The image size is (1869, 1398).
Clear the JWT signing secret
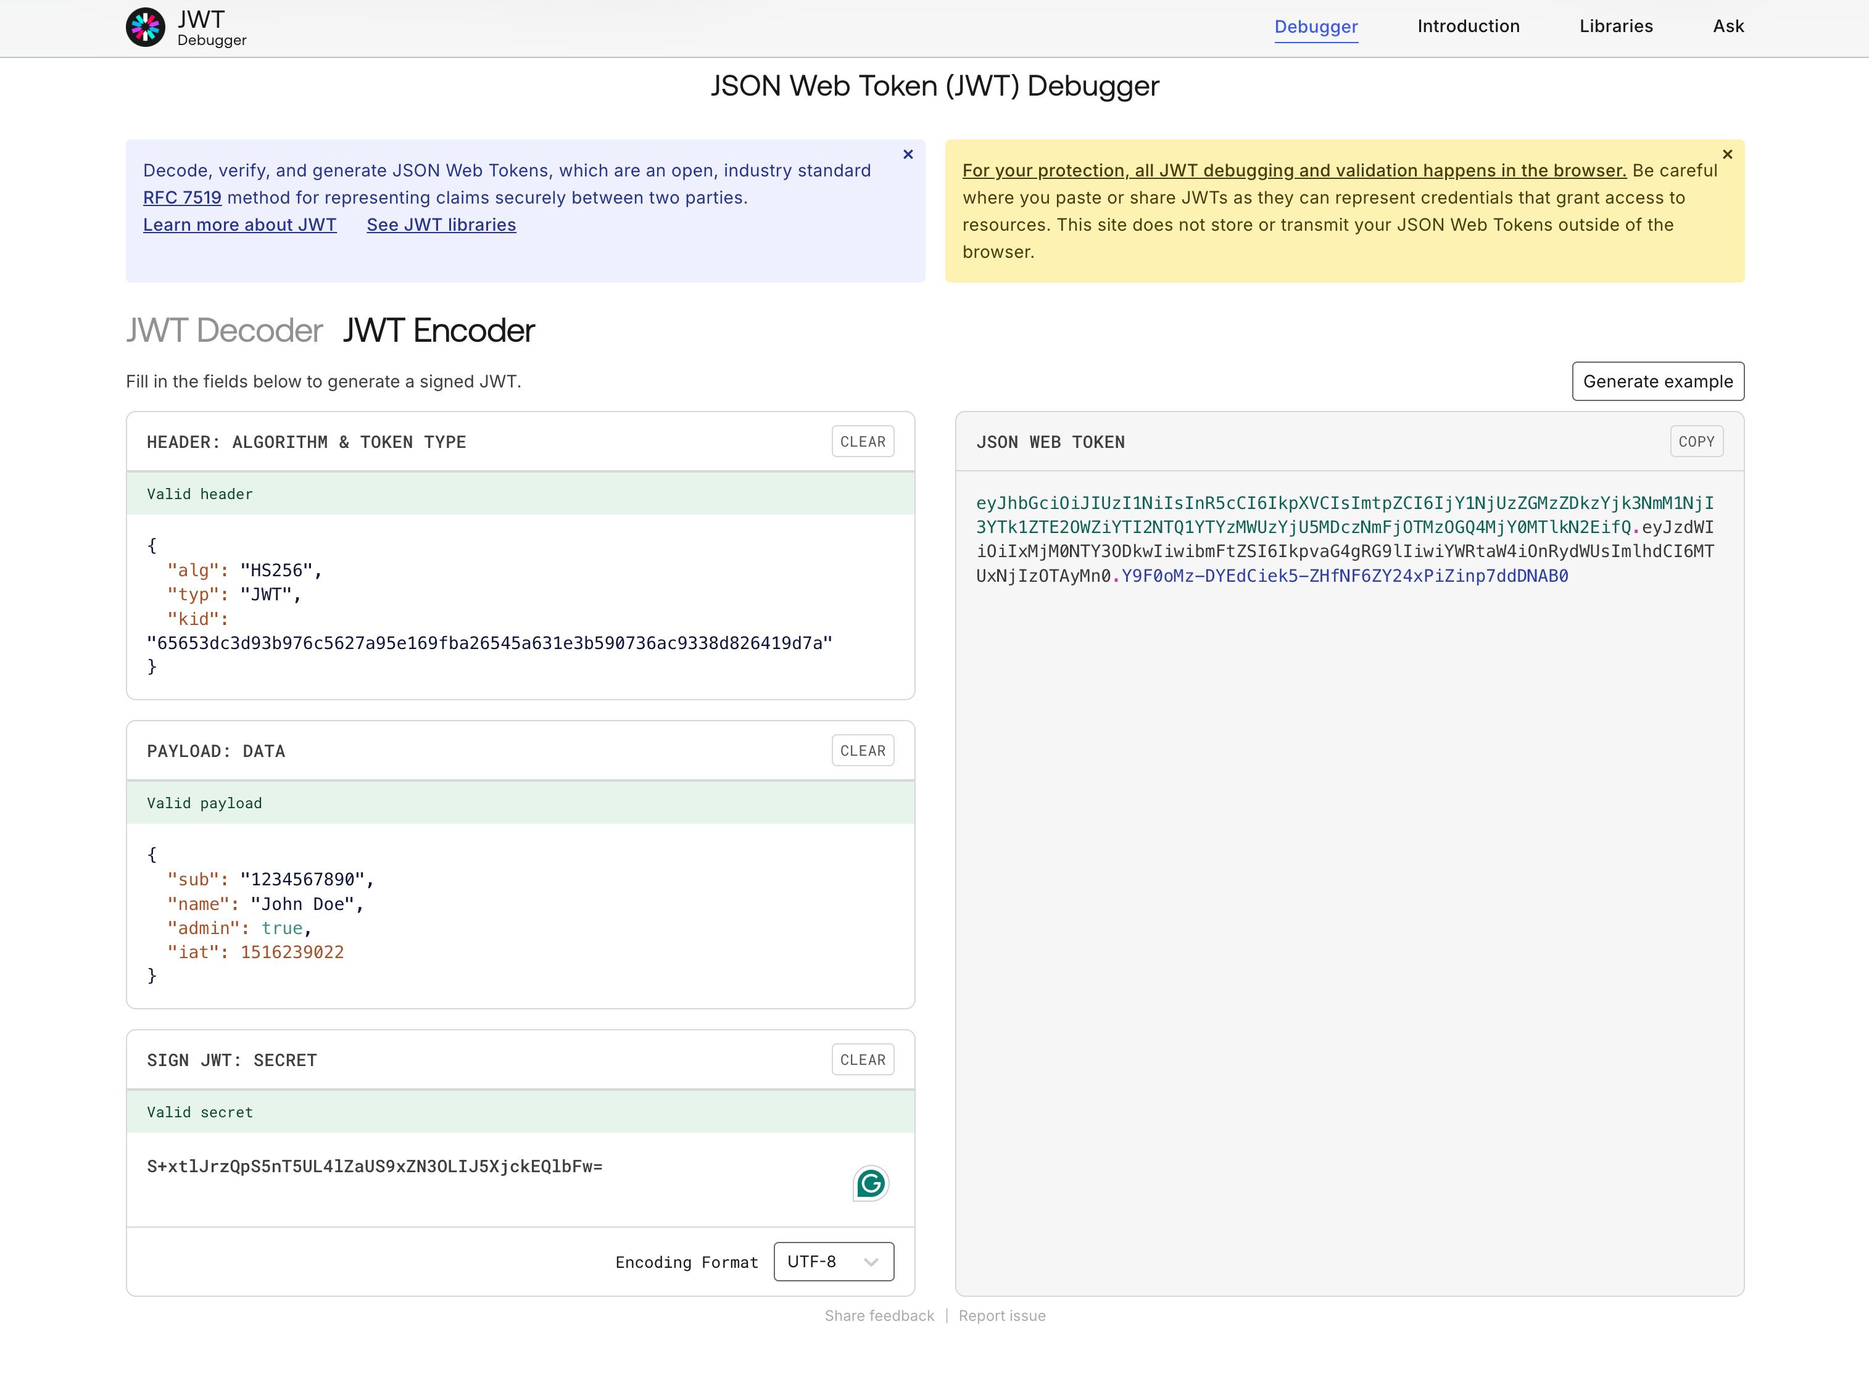click(862, 1059)
